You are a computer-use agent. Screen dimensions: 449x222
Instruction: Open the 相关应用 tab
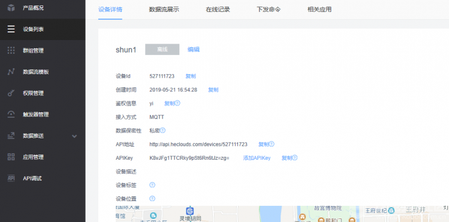[x=320, y=10]
